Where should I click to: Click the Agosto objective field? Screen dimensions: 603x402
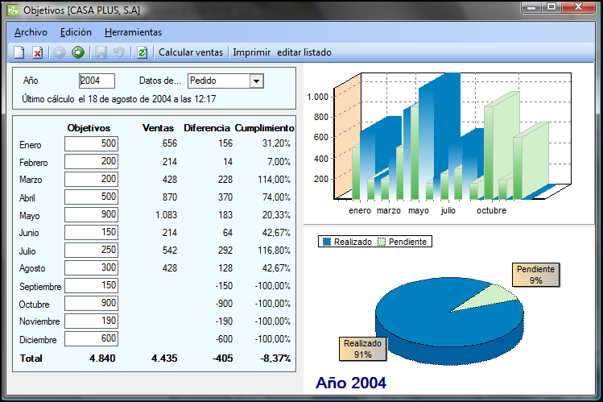pyautogui.click(x=91, y=267)
